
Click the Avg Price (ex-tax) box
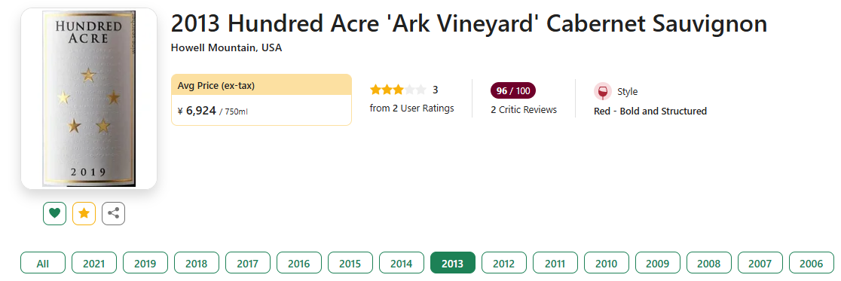261,99
